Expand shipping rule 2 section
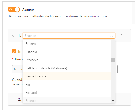This screenshot has width=135, height=110. pos(13,99)
